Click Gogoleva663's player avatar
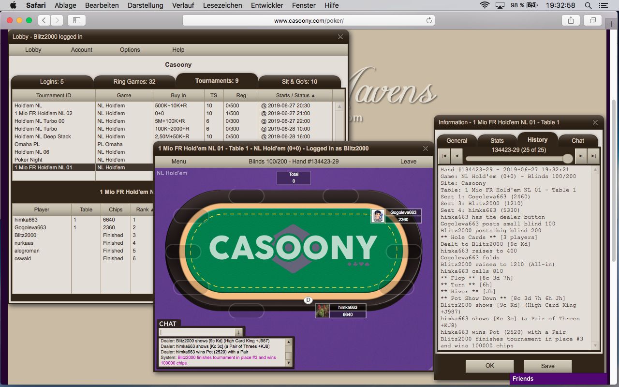619x387 pixels. 378,216
